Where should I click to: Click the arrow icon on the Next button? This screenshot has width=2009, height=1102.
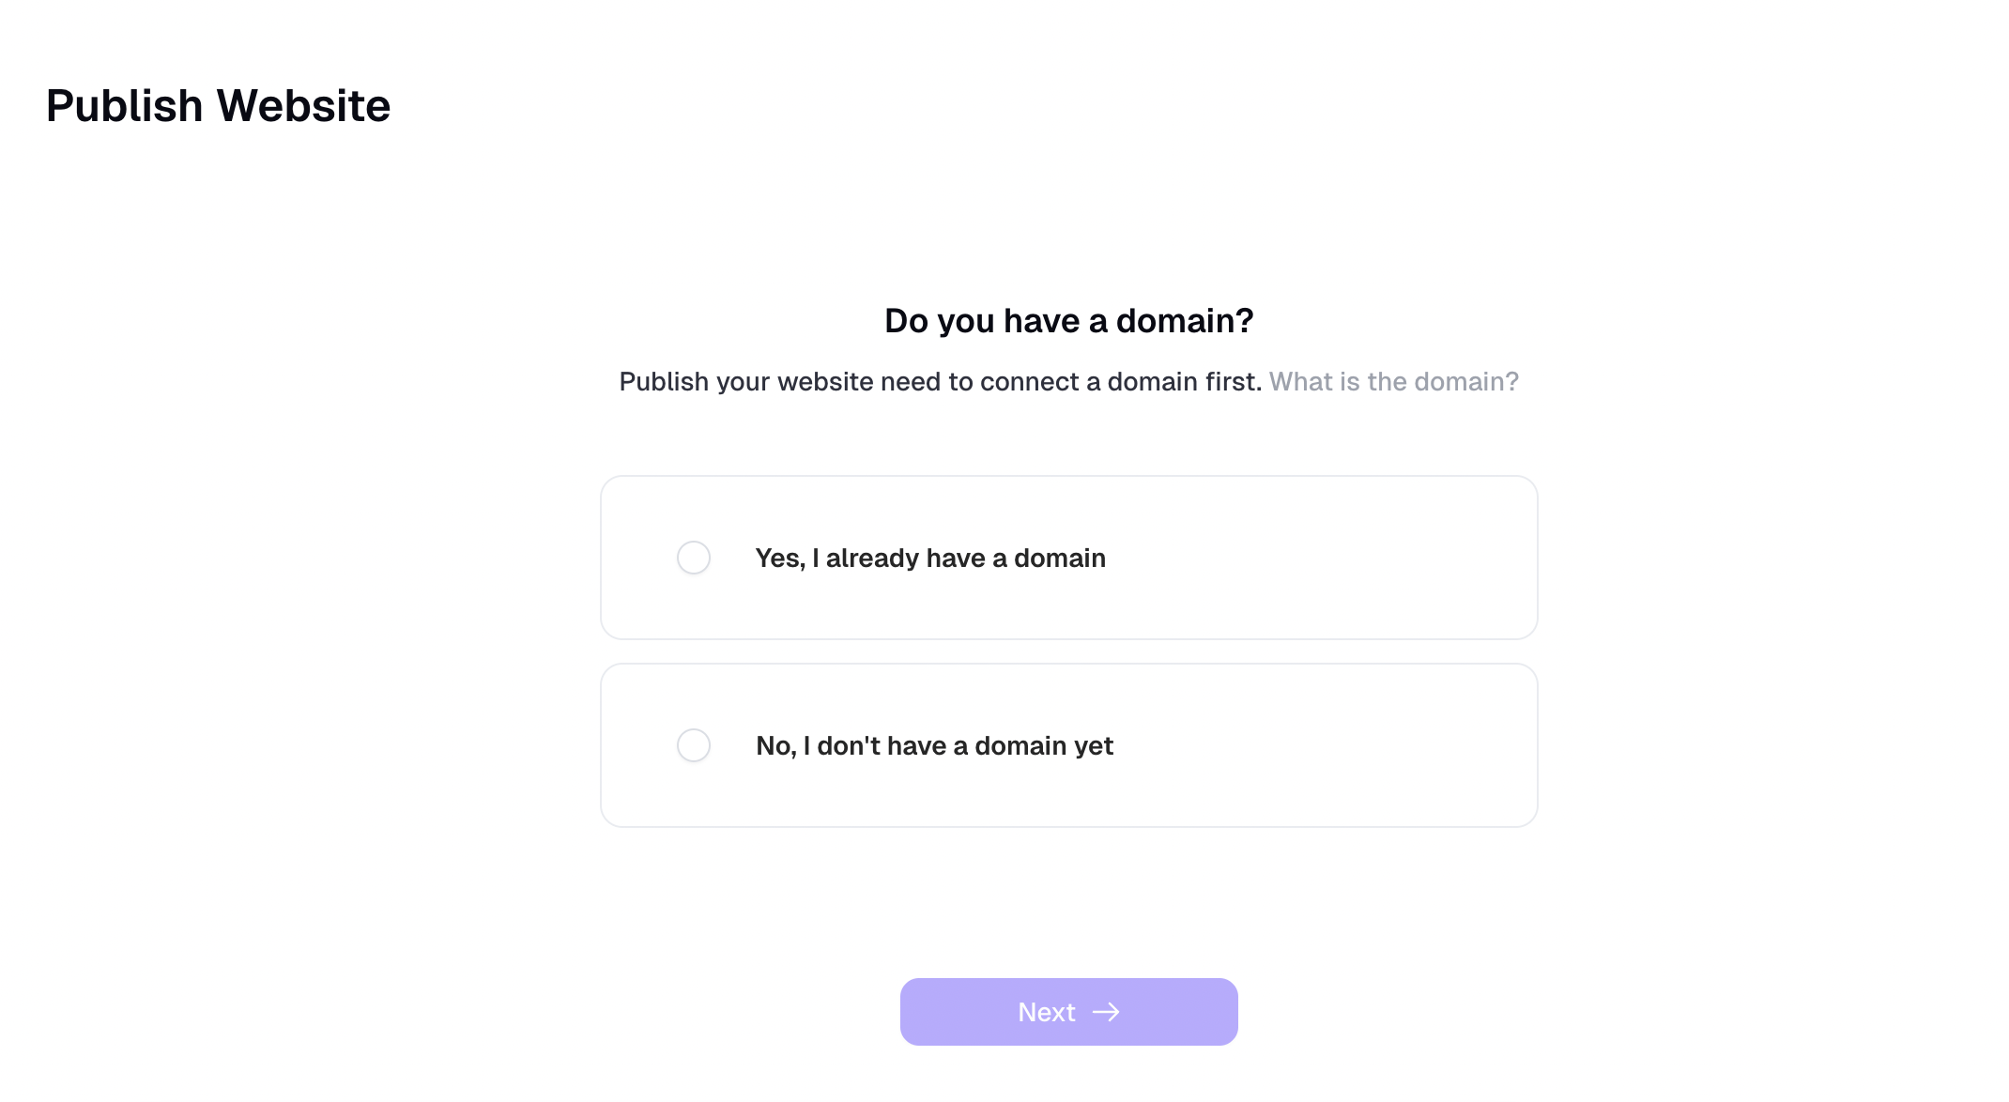click(1106, 1012)
